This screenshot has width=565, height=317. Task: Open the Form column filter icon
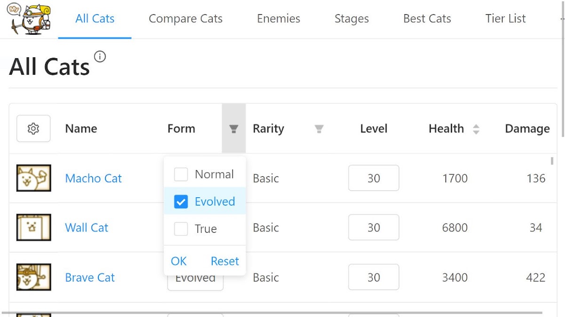[234, 129]
